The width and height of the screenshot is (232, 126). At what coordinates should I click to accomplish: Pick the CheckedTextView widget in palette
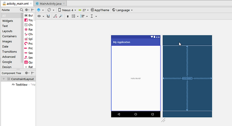[28, 34]
